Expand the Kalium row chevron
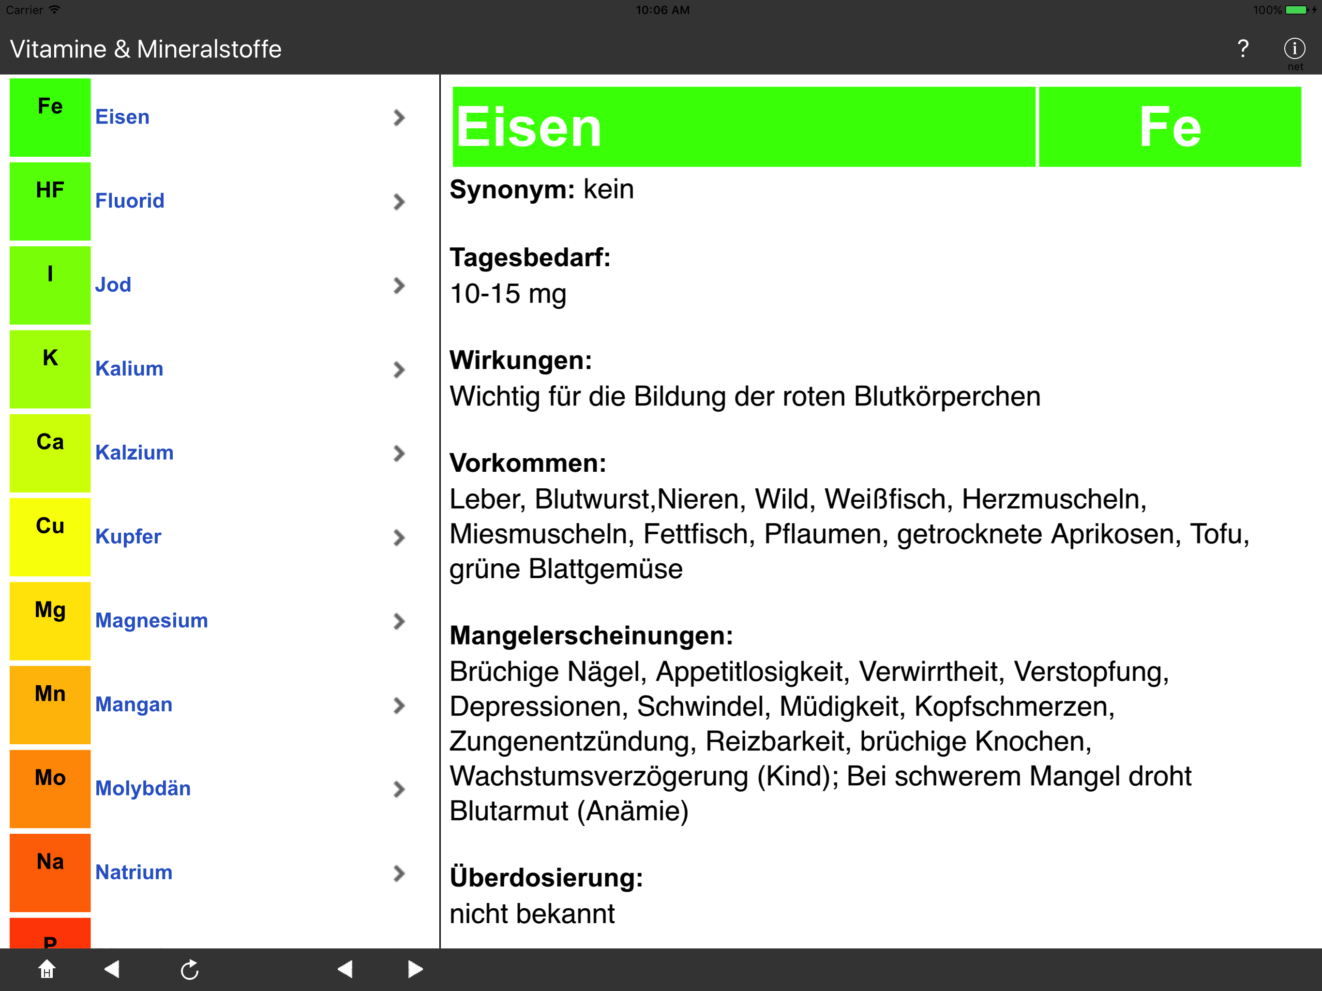The width and height of the screenshot is (1322, 991). tap(399, 369)
